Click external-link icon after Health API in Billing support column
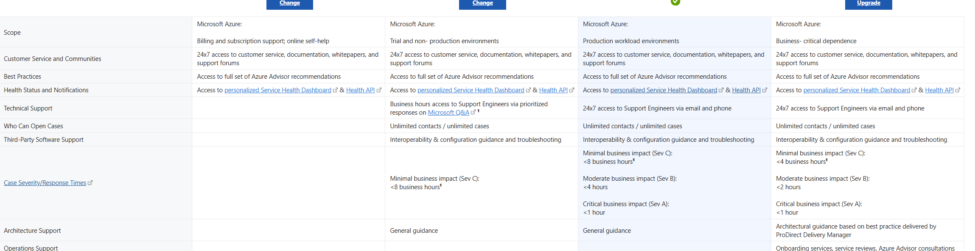The width and height of the screenshot is (975, 251). click(379, 90)
